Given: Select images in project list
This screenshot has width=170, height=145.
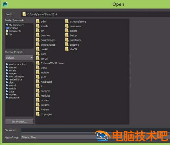Looking at the screenshot, I should tap(11, 73).
